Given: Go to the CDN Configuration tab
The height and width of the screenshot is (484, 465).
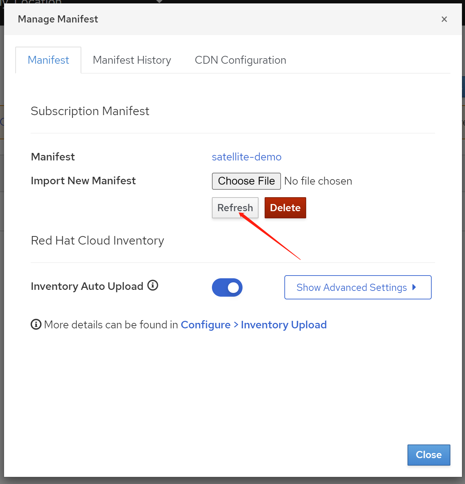Looking at the screenshot, I should click(240, 60).
